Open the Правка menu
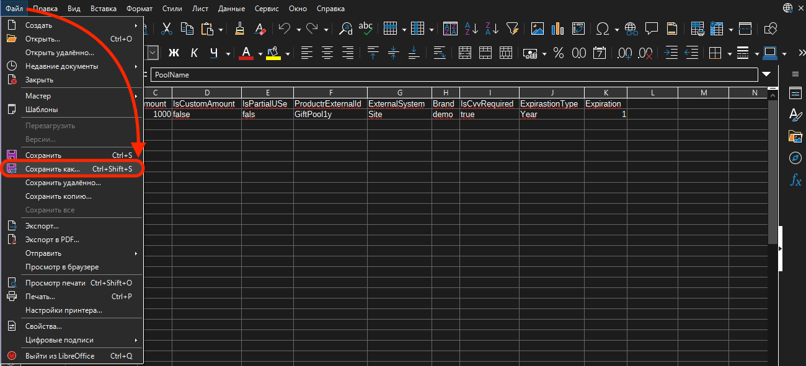This screenshot has height=366, width=806. click(x=45, y=9)
